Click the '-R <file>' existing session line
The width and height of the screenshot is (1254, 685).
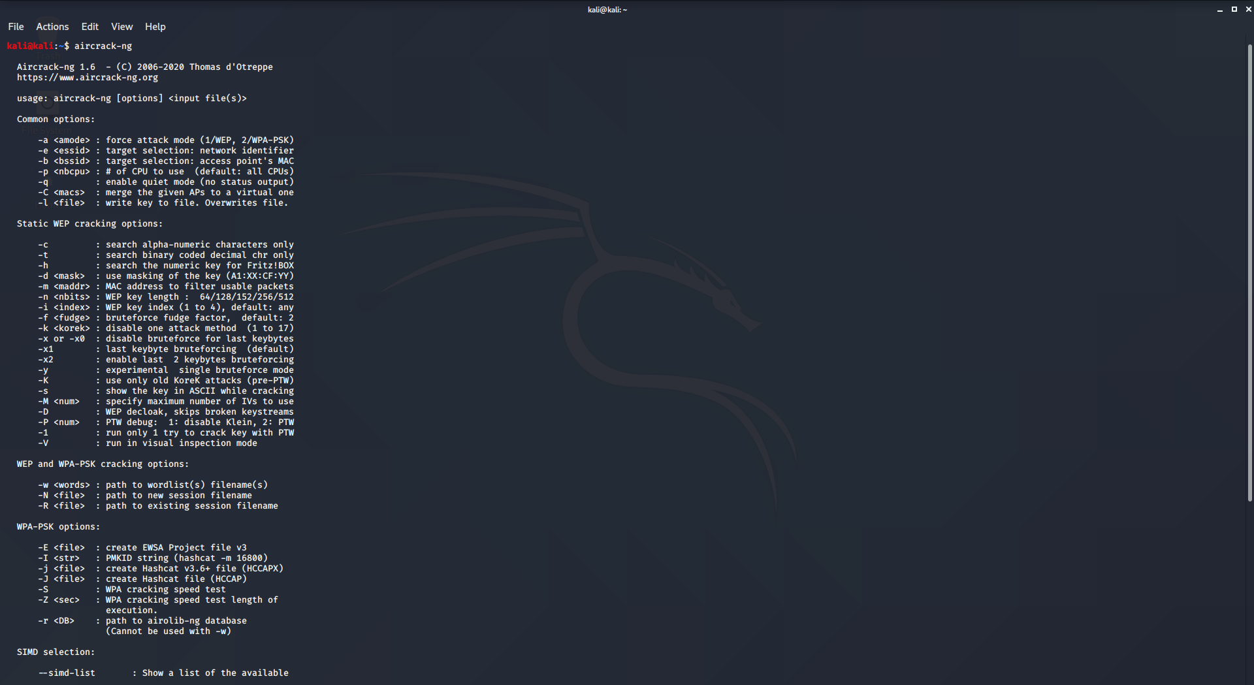point(158,506)
